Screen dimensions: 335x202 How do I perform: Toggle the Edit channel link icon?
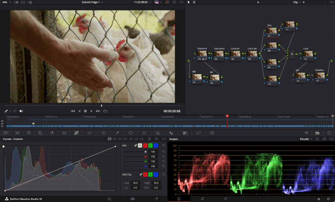tap(135, 145)
